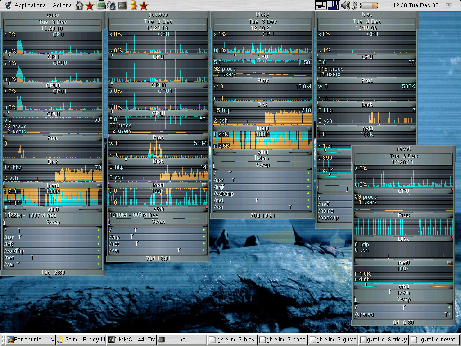The image size is (461, 346).
Task: Click the 70d 16:21 uptime in tricky
Action: tap(262, 215)
